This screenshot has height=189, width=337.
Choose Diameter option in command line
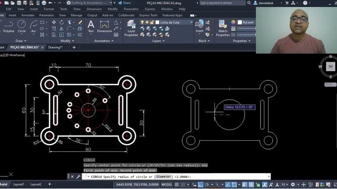[164, 176]
